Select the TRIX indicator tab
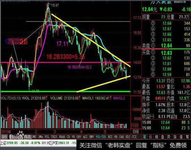Viewport: 191px width, 150px height. 54,137
